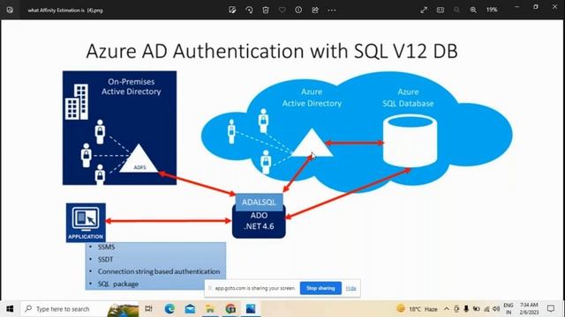Rotate the image with rotate icon

pos(249,10)
